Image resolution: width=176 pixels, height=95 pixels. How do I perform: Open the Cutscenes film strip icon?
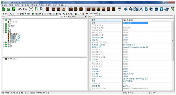click(x=161, y=9)
